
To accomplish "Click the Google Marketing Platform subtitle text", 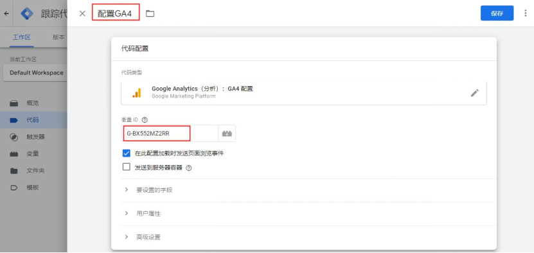I will [x=184, y=96].
